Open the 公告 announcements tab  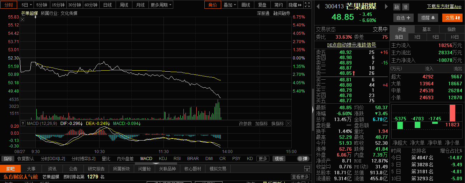point(73,169)
